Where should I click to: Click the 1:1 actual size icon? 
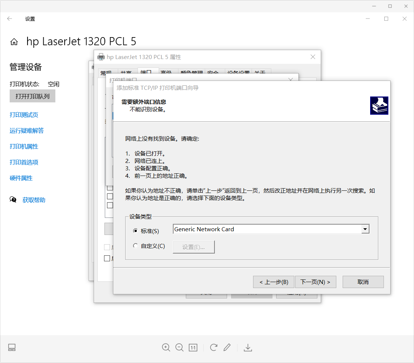click(x=193, y=347)
